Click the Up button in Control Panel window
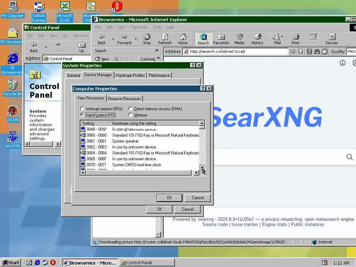 tap(81, 47)
